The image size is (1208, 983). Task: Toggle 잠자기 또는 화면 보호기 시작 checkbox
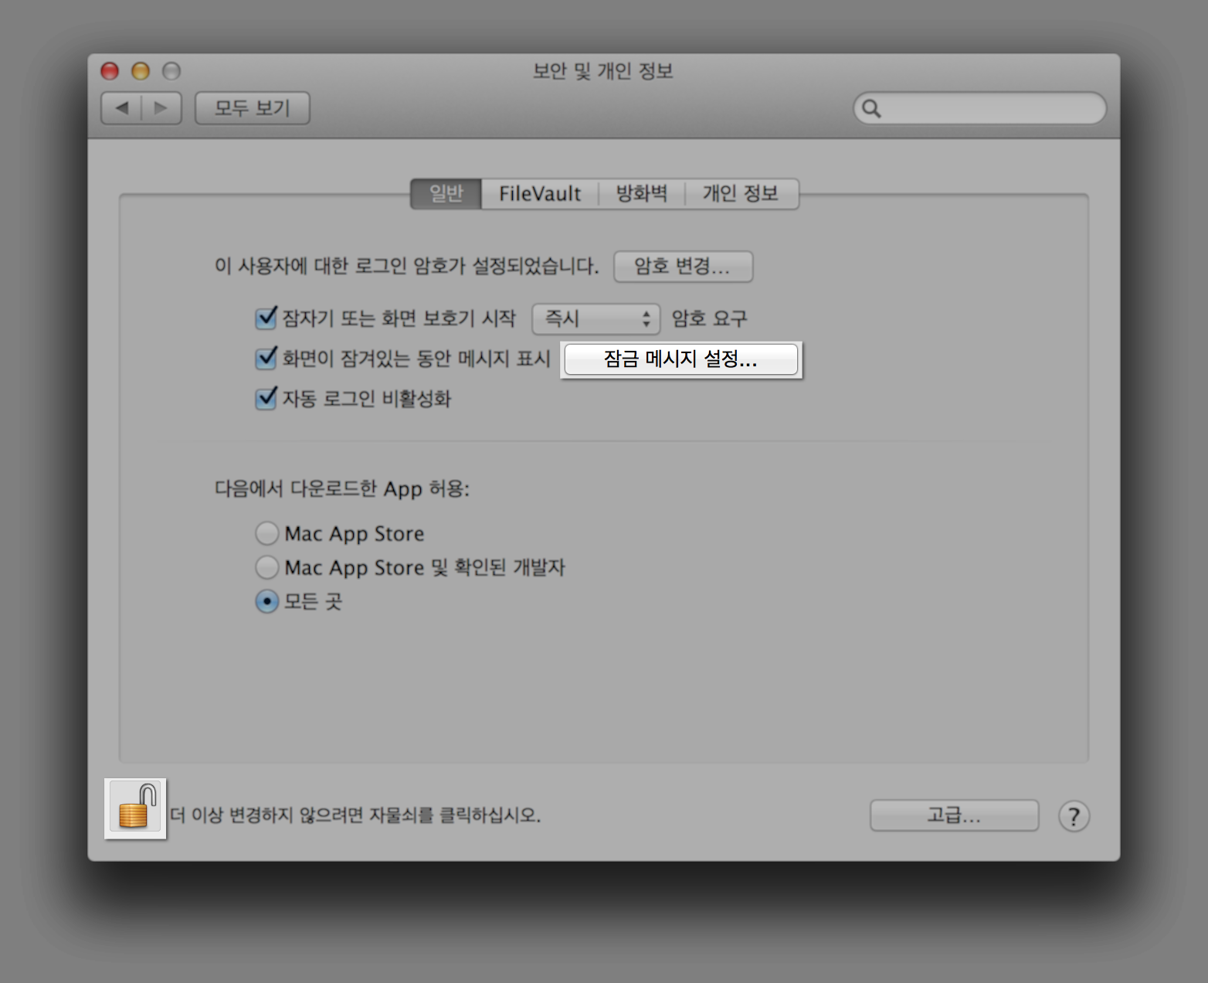266,318
